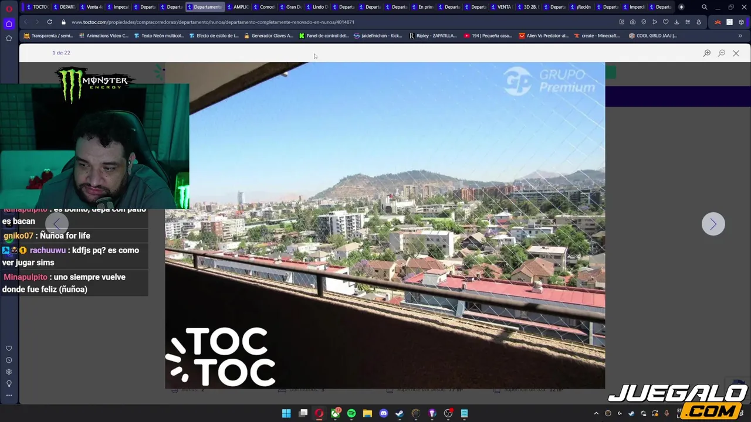Open the Texto Neón multicol bookmark
Viewport: 751px width, 422px height.
coord(159,36)
